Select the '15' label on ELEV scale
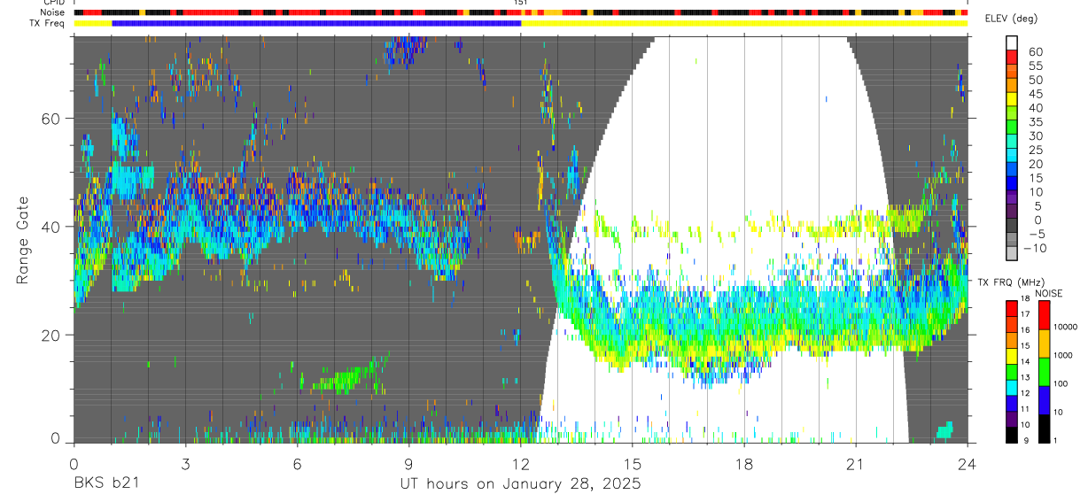The width and height of the screenshot is (1088, 502). click(x=1035, y=178)
